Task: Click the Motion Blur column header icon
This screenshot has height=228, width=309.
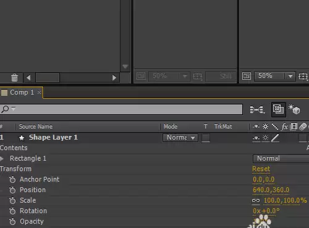Action: (x=303, y=127)
